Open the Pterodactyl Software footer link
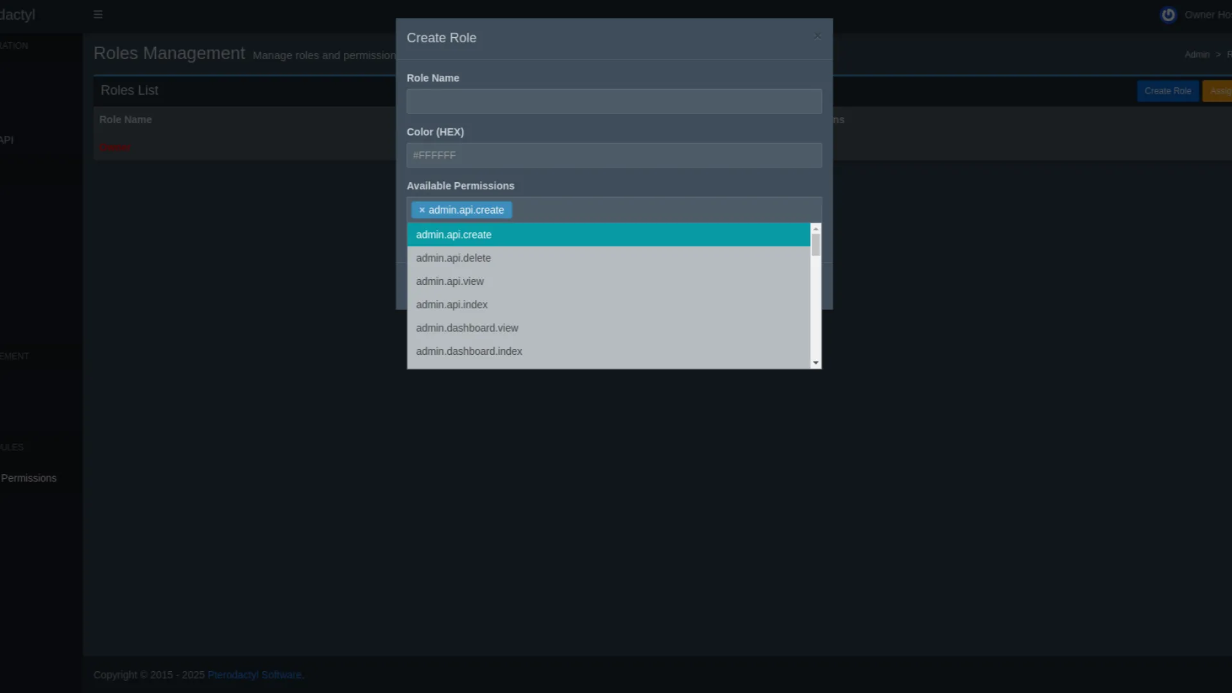 [x=255, y=675]
